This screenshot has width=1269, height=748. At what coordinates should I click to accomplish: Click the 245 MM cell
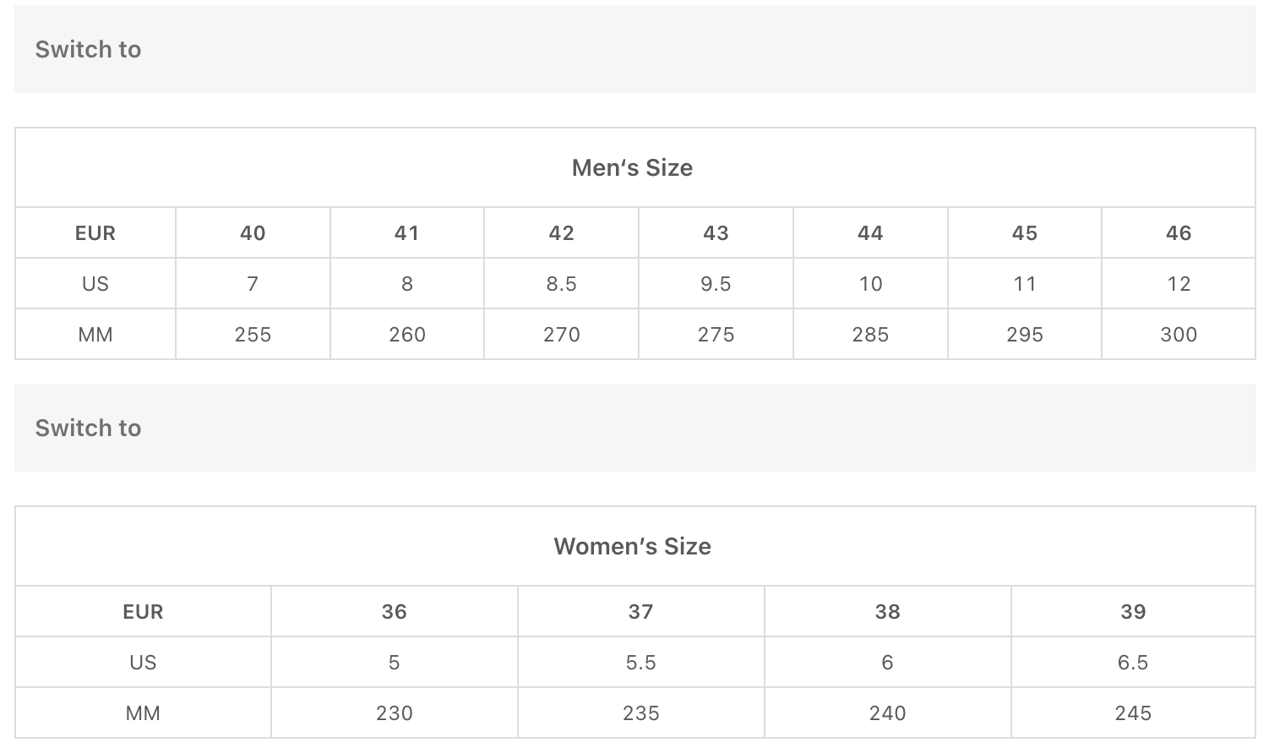click(1132, 713)
